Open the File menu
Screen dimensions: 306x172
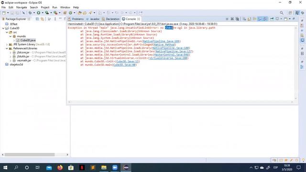click(3, 7)
